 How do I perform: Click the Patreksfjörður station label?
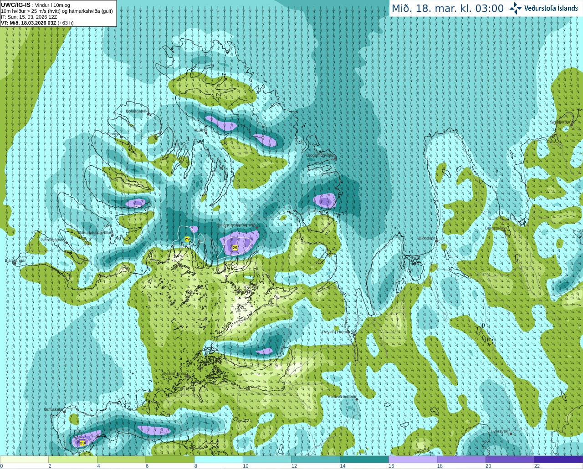[x=53, y=240]
